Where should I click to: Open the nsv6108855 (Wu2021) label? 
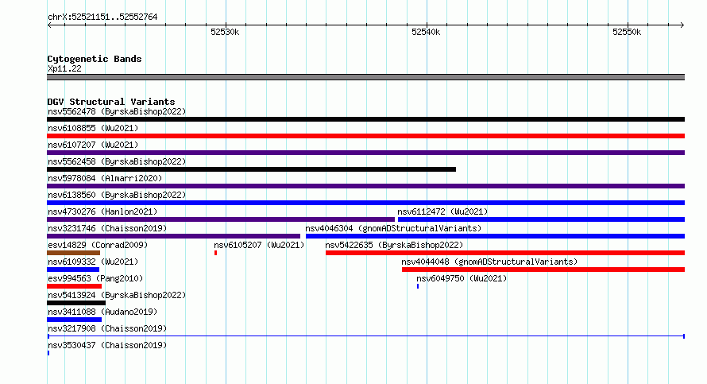93,128
